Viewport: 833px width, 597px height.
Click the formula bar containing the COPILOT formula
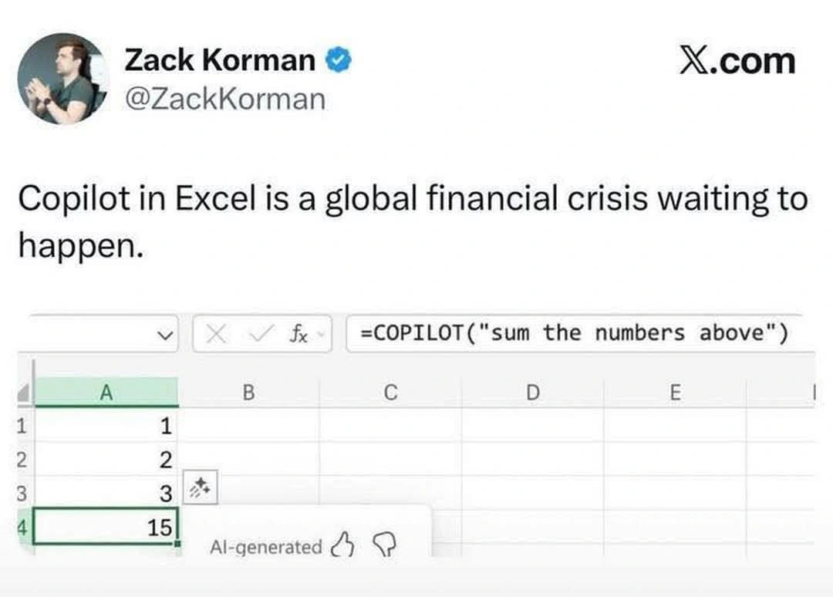coord(575,333)
